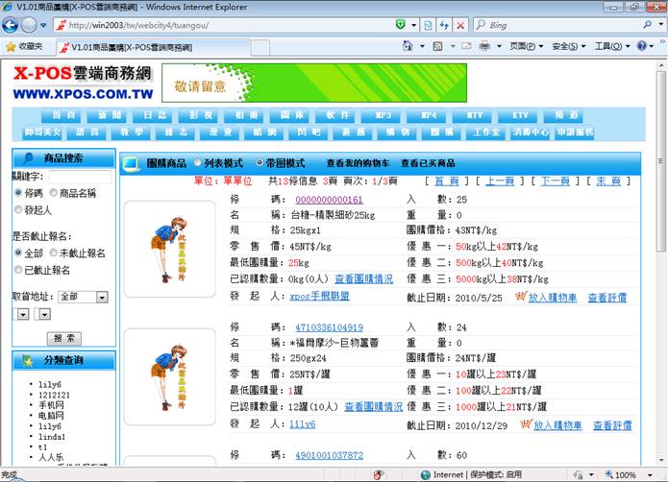Click the Refresh page icon

point(445,24)
